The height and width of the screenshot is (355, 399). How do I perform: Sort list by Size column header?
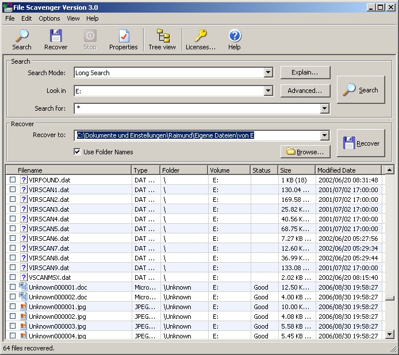[297, 170]
